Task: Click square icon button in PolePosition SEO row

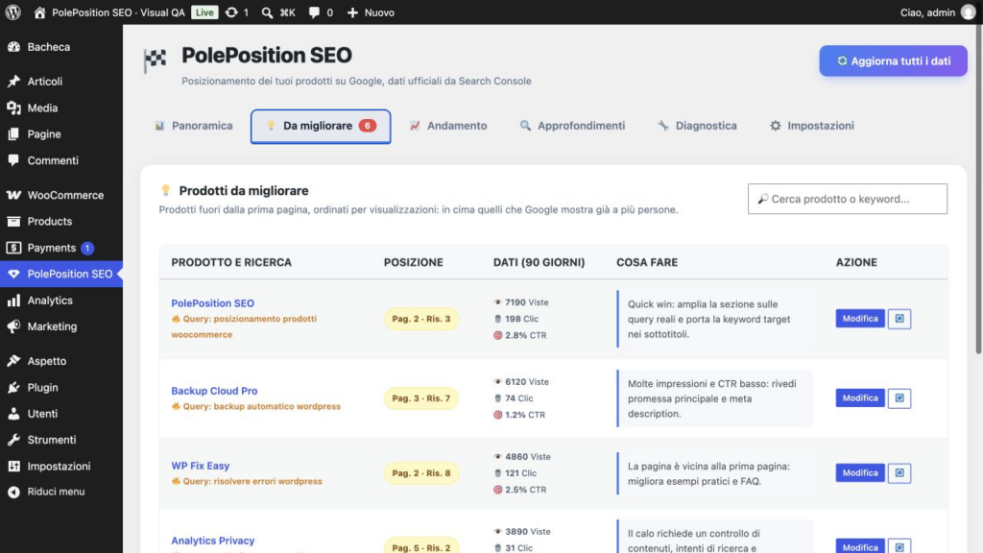Action: pos(899,319)
